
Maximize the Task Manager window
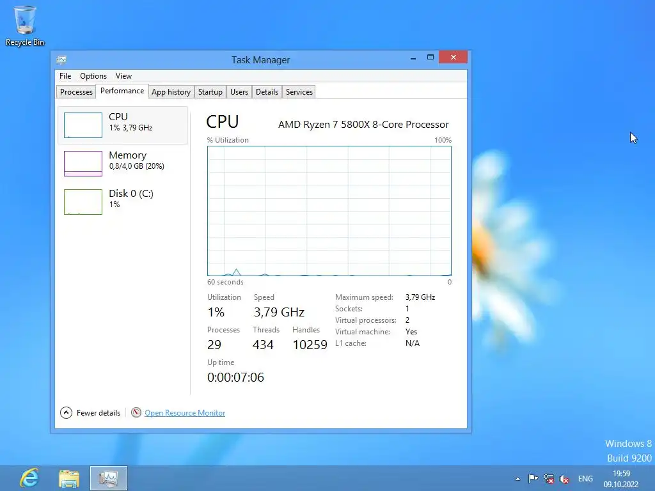pos(430,57)
